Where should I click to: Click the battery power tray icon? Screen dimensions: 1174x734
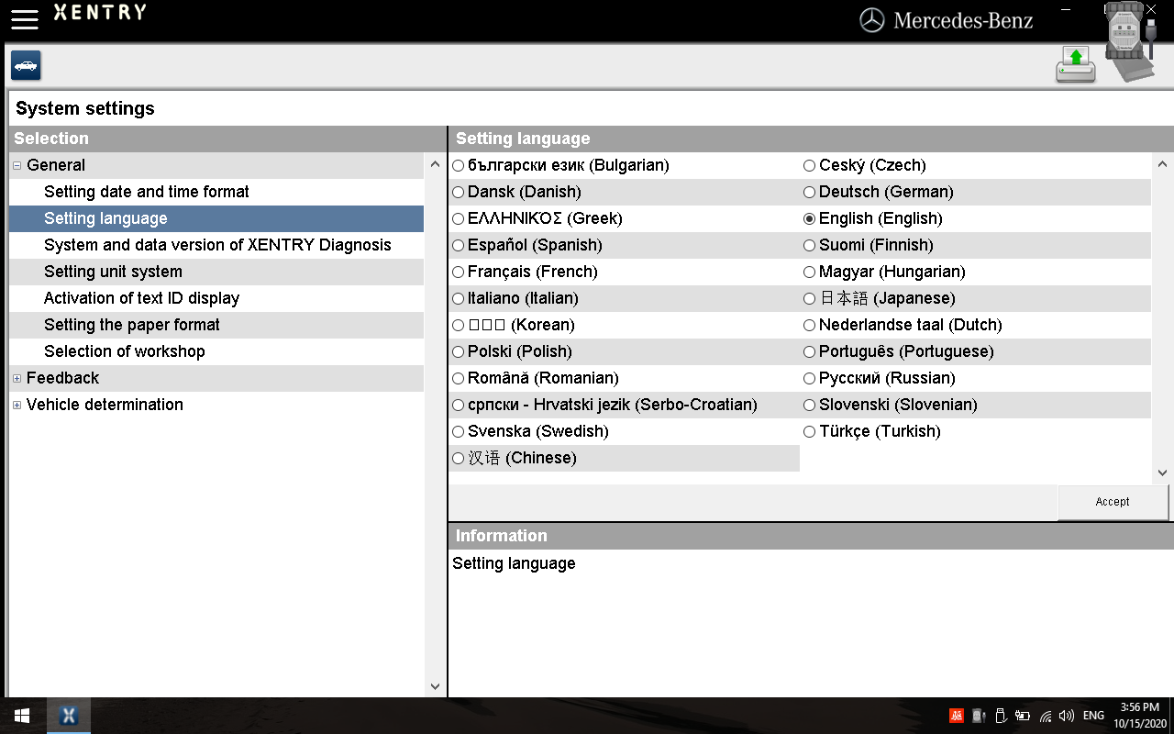[1023, 716]
